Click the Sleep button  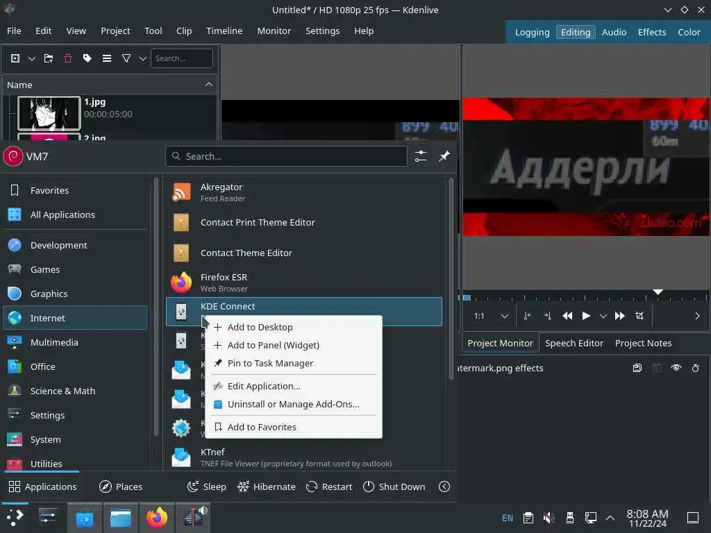207,487
